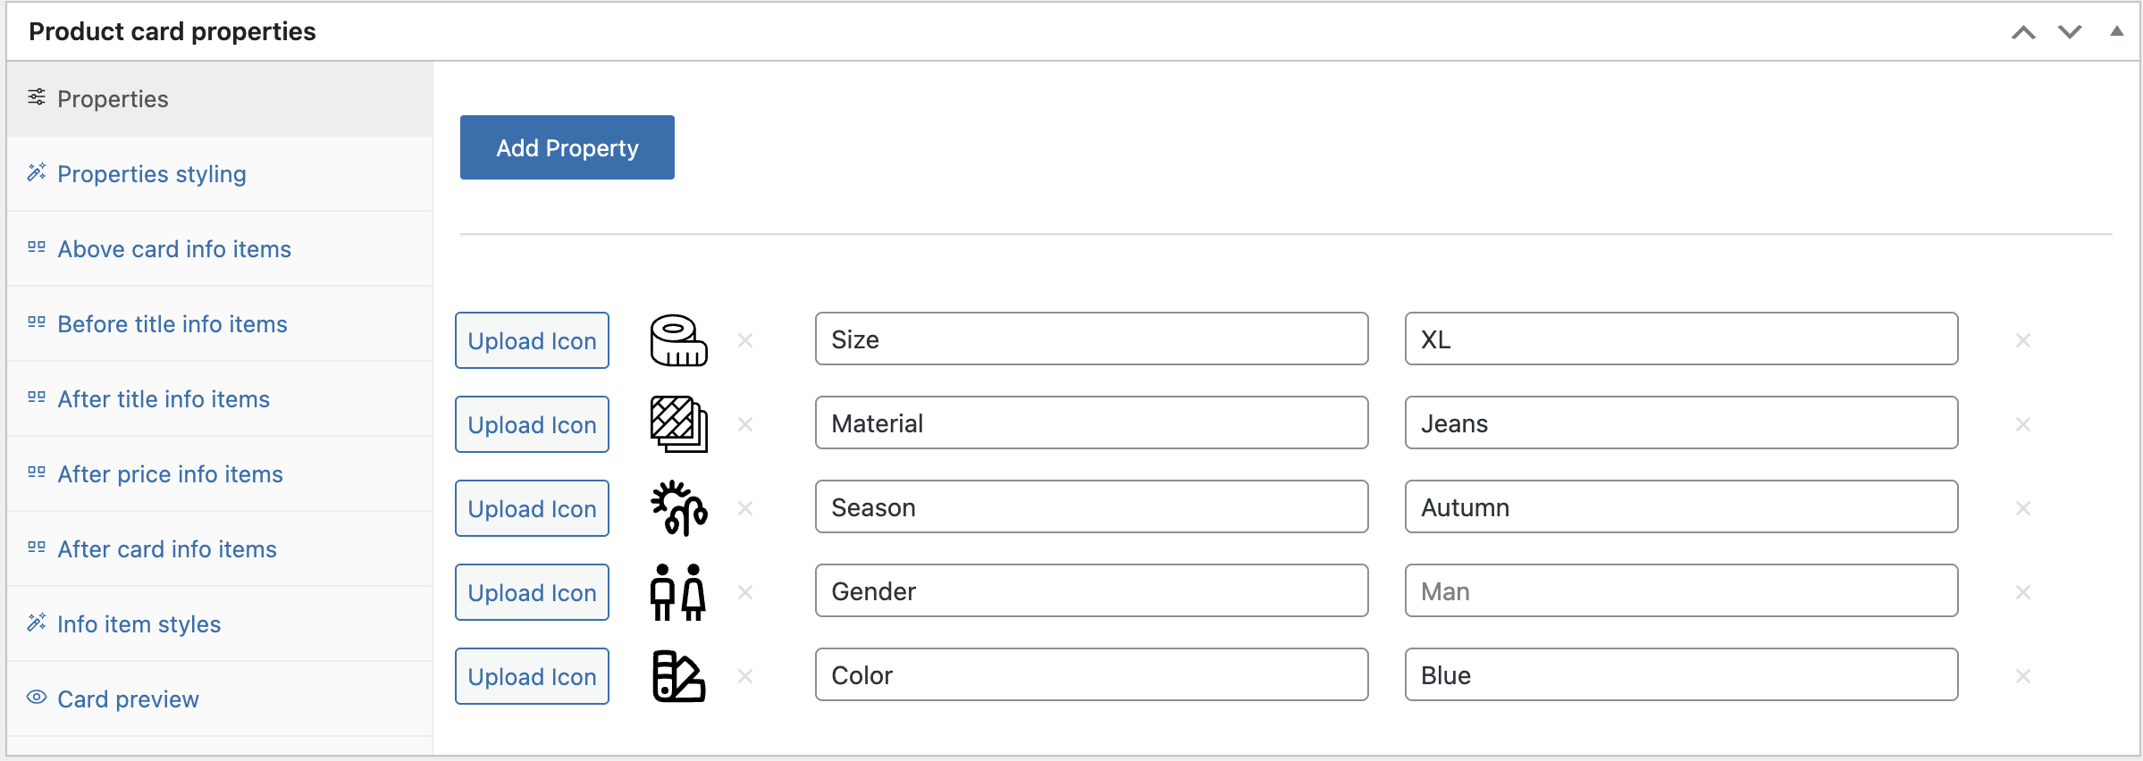Open After price info items tab
2143x761 pixels.
220,474
